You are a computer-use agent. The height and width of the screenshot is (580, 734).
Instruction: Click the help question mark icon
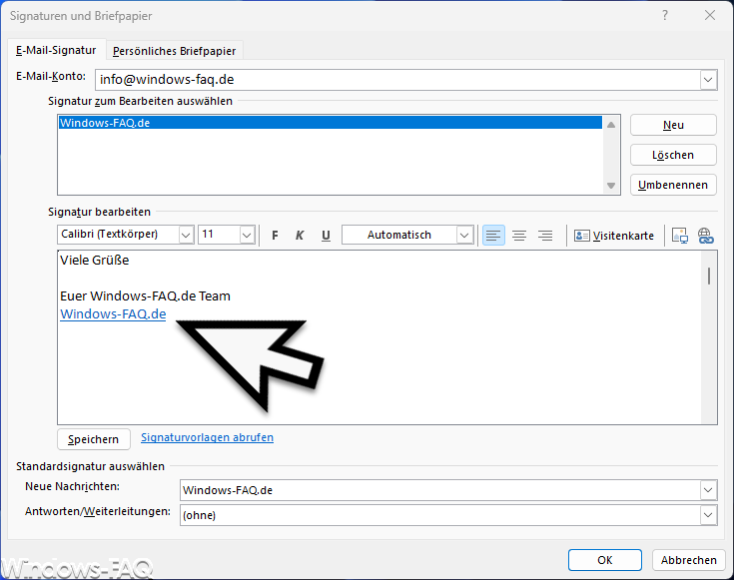[x=665, y=15]
